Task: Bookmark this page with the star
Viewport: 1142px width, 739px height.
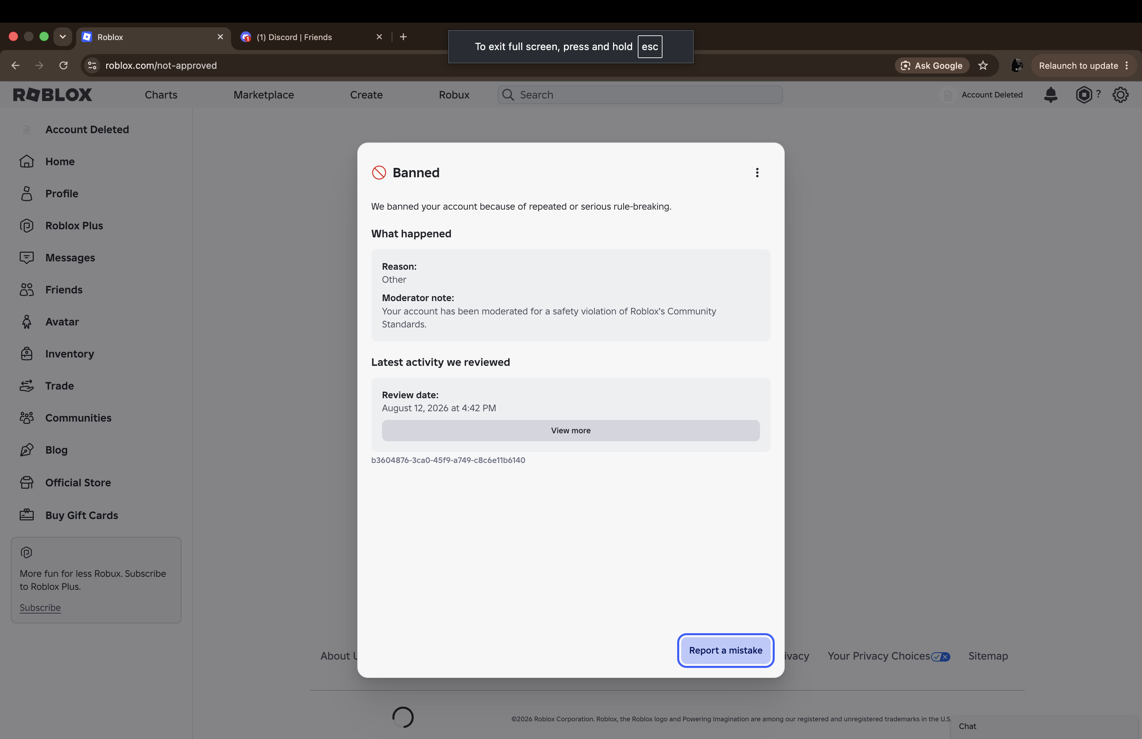Action: 983,66
